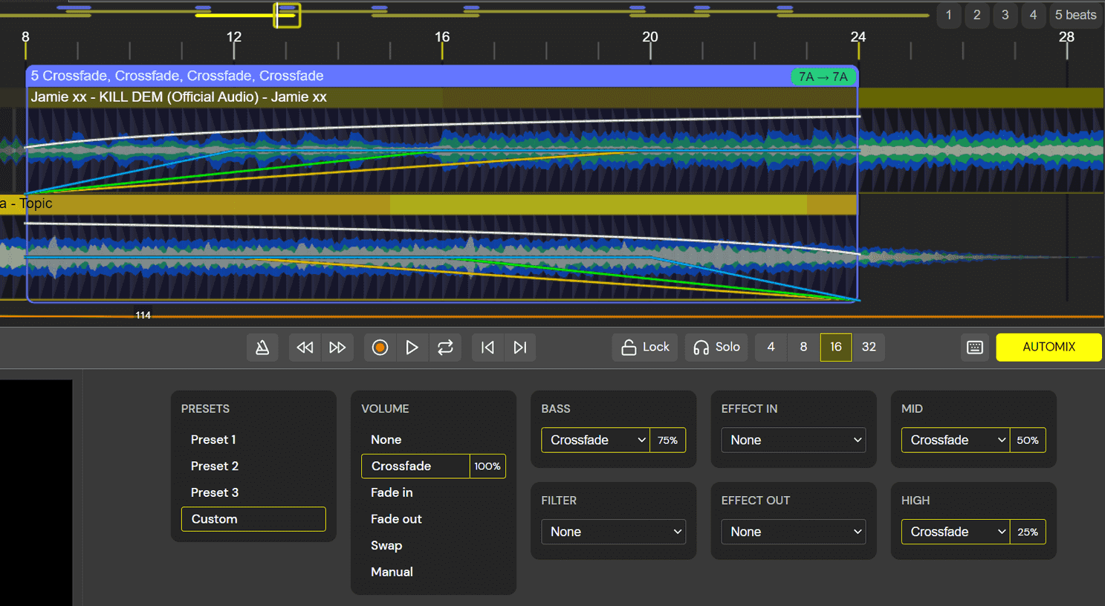Toggle the Lock control

644,347
